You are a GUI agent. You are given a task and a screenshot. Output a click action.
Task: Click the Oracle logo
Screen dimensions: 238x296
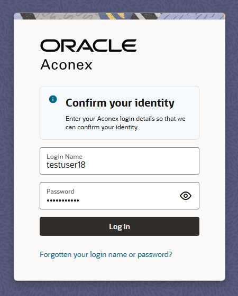click(88, 45)
